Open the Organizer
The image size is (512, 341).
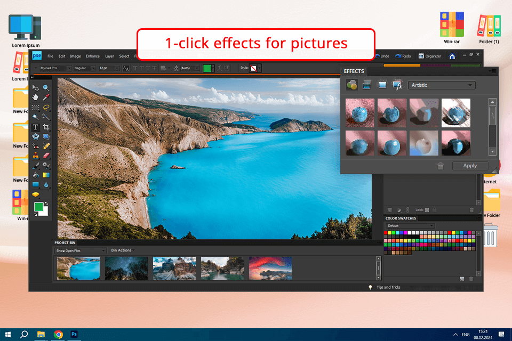430,56
